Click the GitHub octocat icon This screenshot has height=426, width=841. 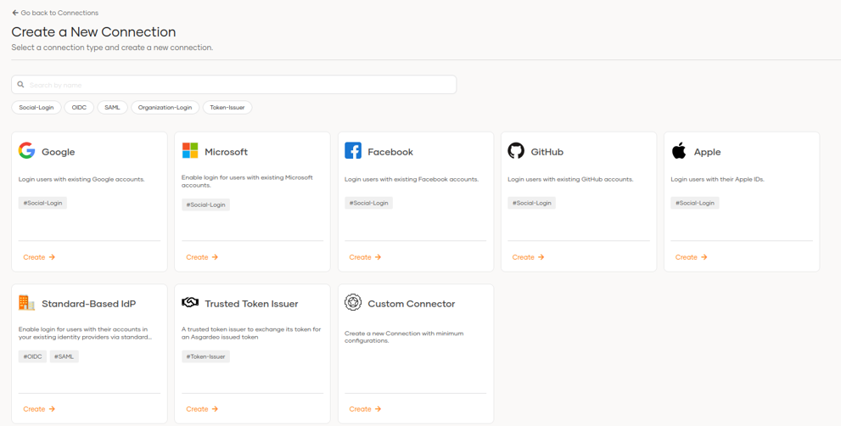[x=516, y=151]
